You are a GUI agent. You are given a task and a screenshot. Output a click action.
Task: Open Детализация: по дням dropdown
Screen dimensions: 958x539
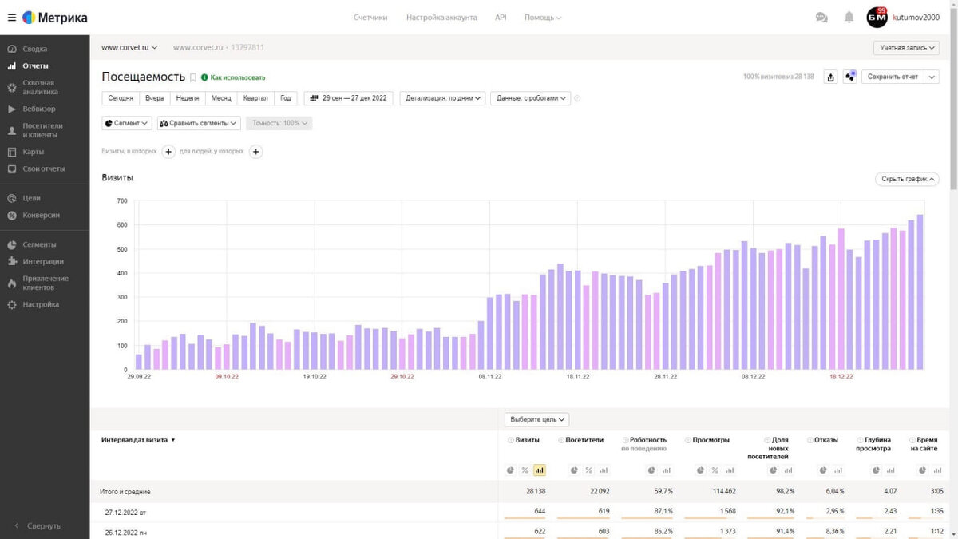coord(442,98)
